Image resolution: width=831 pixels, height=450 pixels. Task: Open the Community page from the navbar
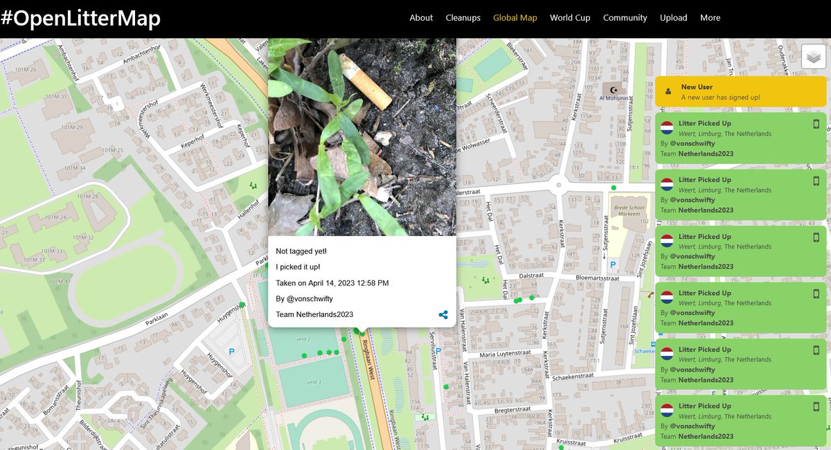tap(625, 18)
